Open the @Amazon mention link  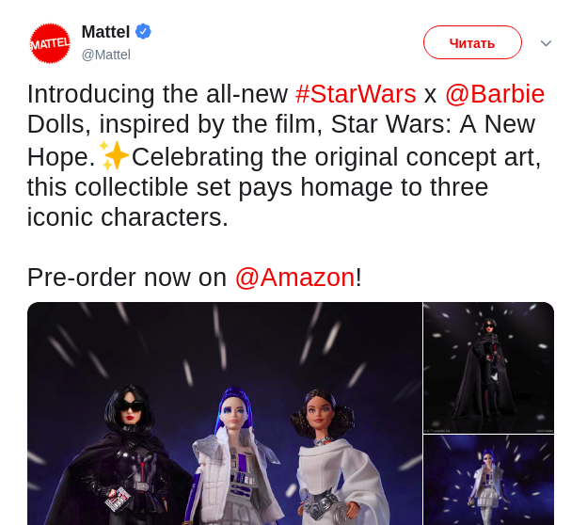click(x=295, y=278)
